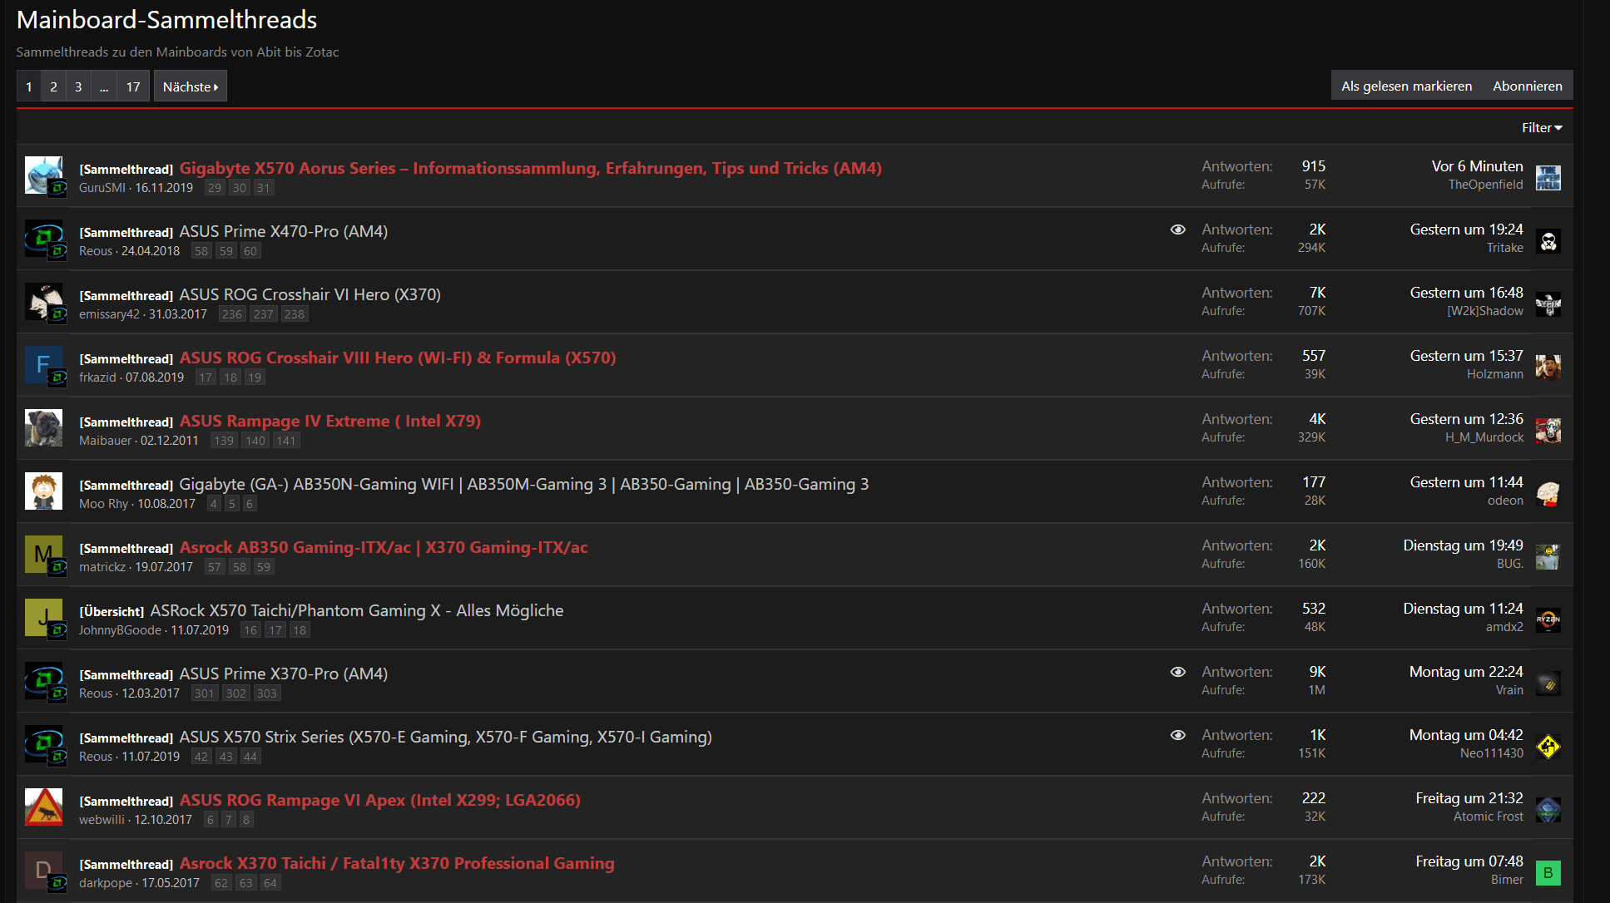
Task: Toggle the watch eye icon on the ASUS X570 Strix Series thread
Action: (x=1177, y=735)
